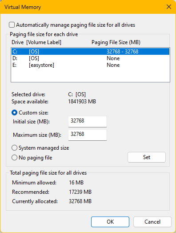This screenshot has height=233, width=176.
Task: Focus the Initial size (MB) field
Action: point(88,122)
